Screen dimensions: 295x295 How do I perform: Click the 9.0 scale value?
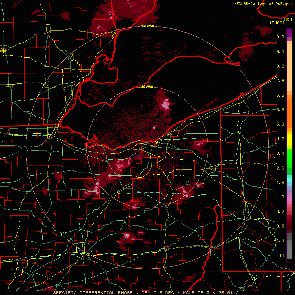point(280,51)
